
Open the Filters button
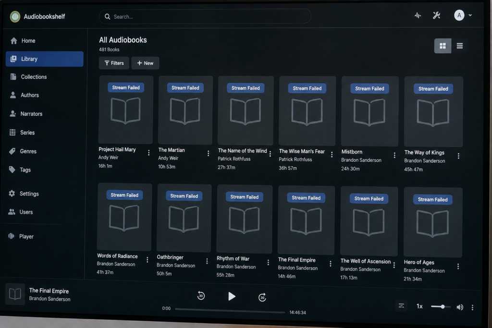[114, 63]
